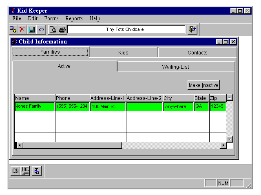Open print preview from toolbar
Viewport: 261px width, 195px height.
coord(53,30)
